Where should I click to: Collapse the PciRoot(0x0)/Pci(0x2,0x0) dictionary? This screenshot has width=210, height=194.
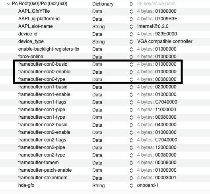coord(9,4)
